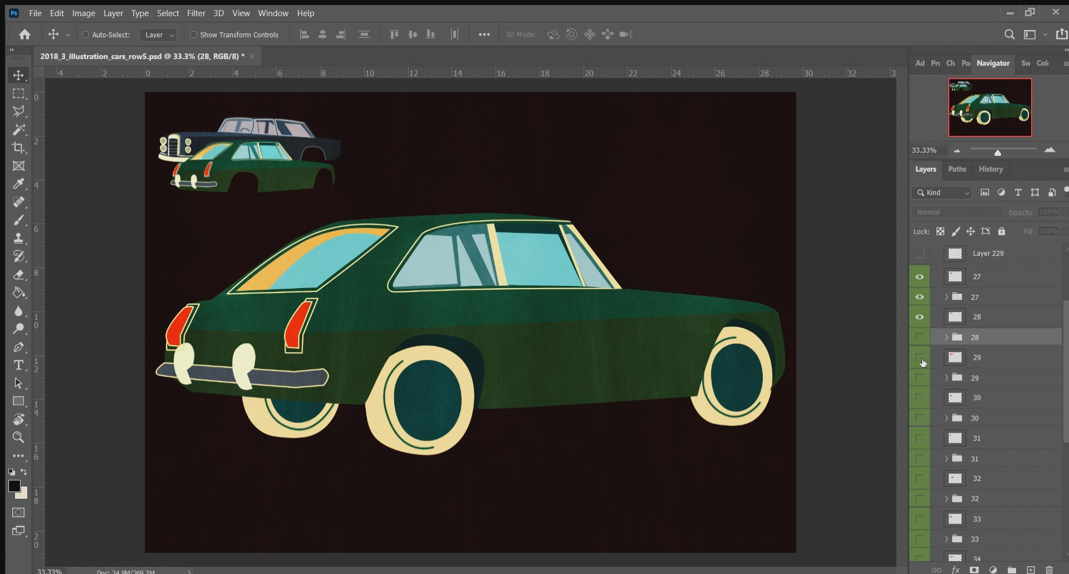Viewport: 1069px width, 574px height.
Task: Open the History panel tab
Action: 990,169
